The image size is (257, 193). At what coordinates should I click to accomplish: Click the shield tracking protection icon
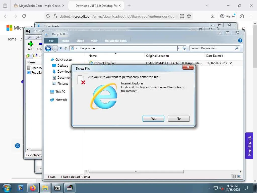coord(48,16)
